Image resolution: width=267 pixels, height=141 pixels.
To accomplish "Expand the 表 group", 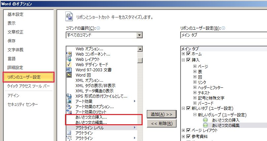I will pos(195,71).
